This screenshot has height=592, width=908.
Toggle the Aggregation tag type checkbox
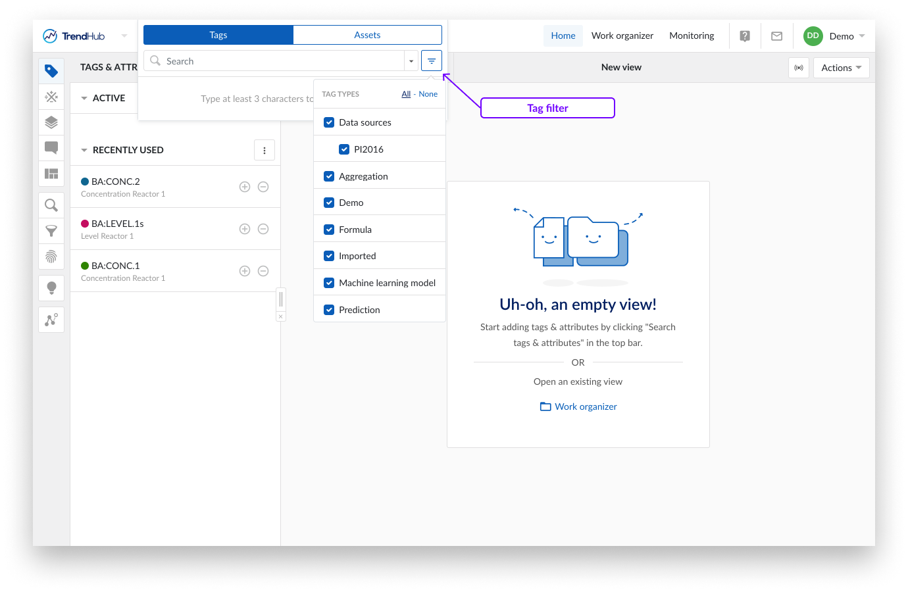click(x=329, y=176)
